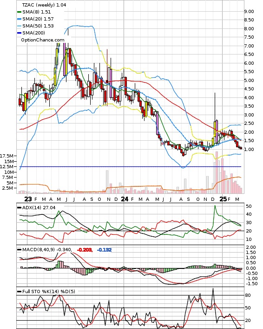Select the SMA(8) 1.51 legend label
This screenshot has height=329, width=263.
(37, 12)
